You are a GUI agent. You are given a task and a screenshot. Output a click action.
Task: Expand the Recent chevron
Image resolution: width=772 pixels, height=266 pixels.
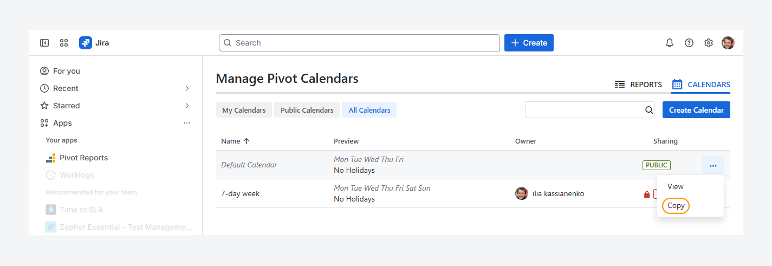187,88
